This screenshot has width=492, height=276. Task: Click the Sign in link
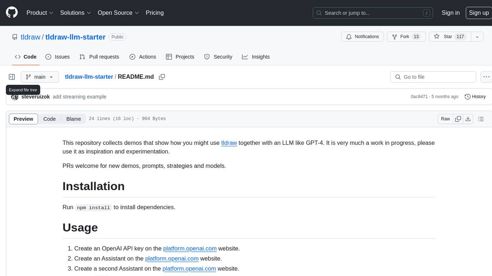point(450,13)
